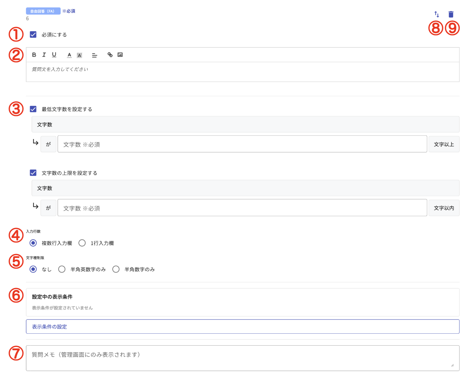Select the 1行入力欄 radio option

pyautogui.click(x=82, y=243)
